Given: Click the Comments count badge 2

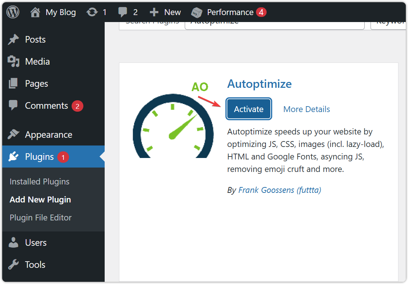Looking at the screenshot, I should coord(77,106).
